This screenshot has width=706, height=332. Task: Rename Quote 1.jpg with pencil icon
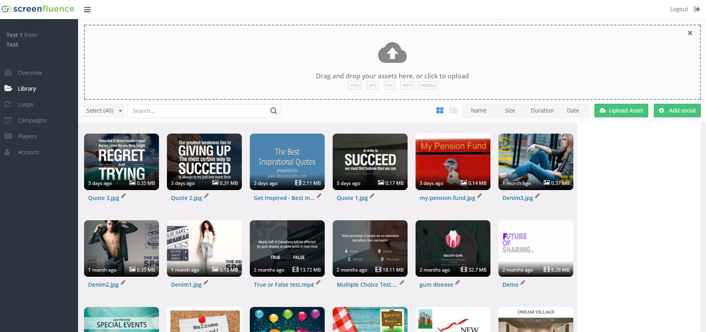click(372, 196)
